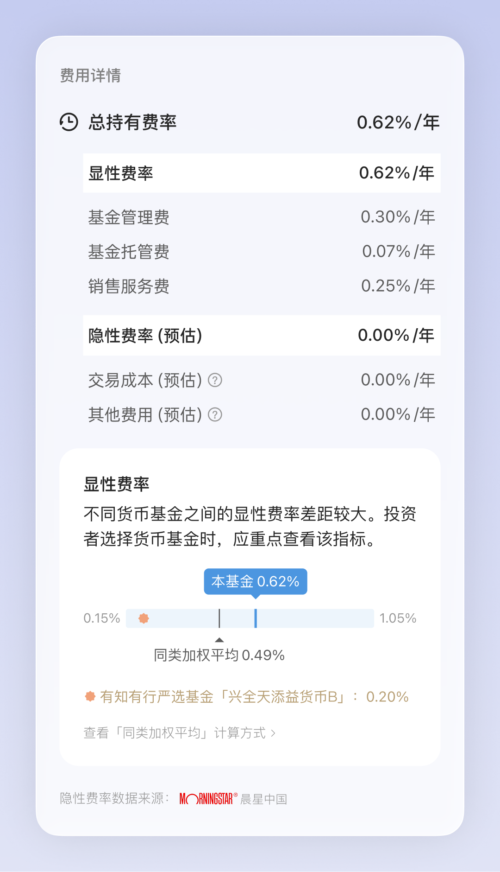
Task: Tap the question mark beside 其他费用 (预估)
Action: (215, 414)
